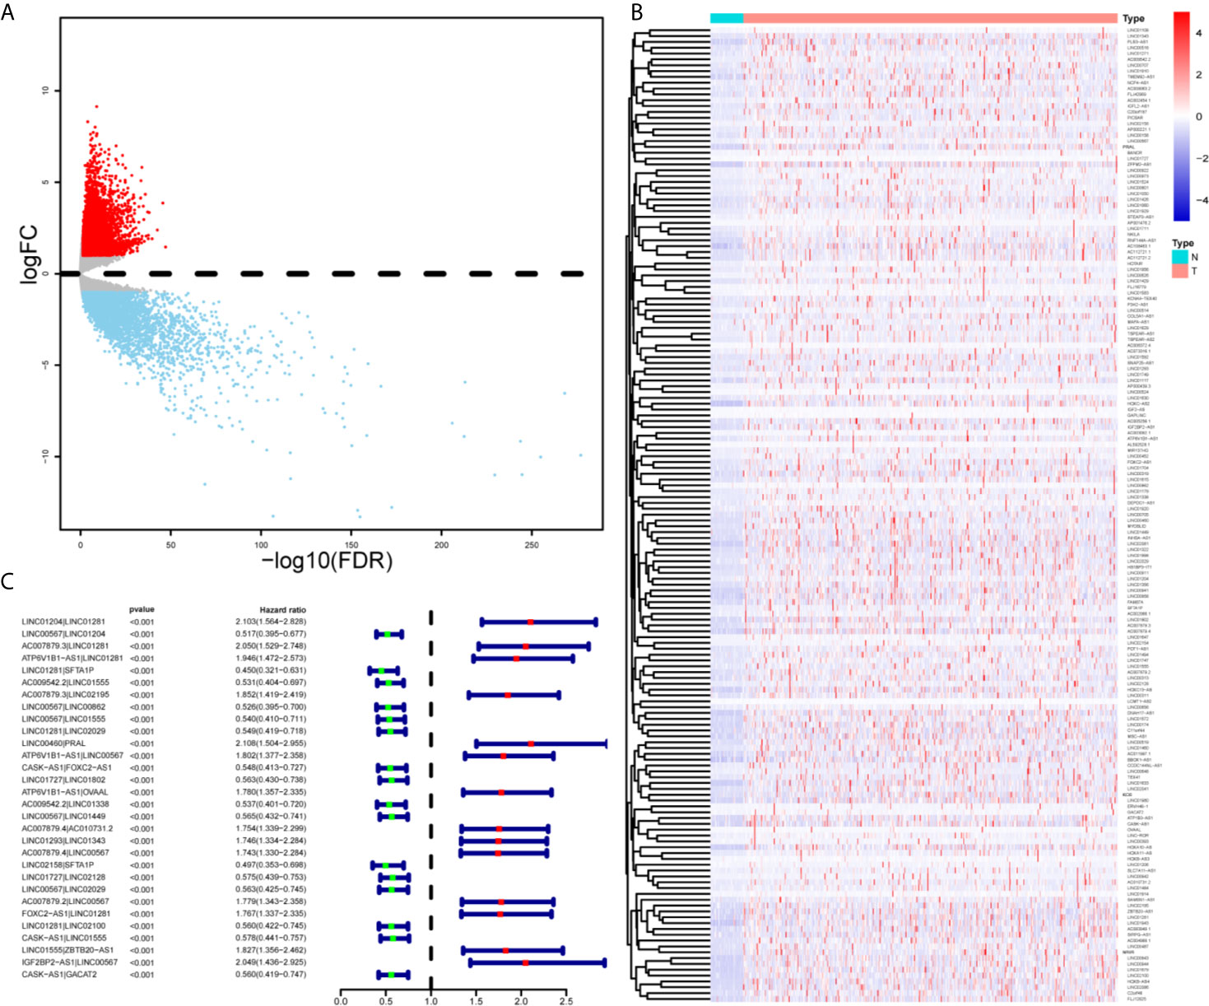Click hazard ratio value 0.517(0.395-0.677)

tap(271, 634)
